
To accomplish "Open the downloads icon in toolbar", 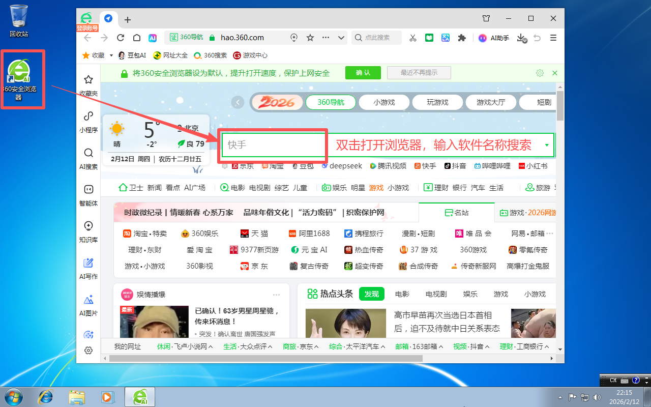I will coord(521,38).
